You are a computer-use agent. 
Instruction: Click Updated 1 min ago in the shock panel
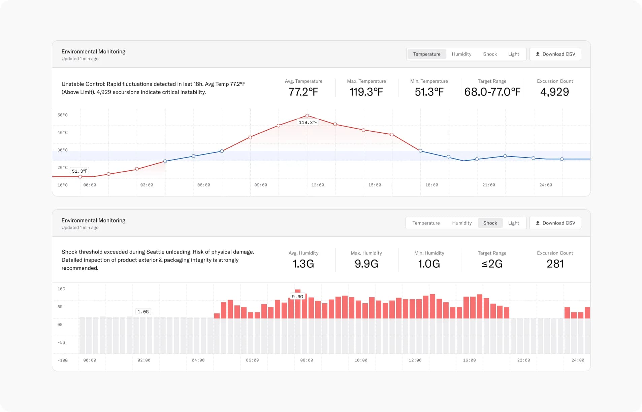pyautogui.click(x=80, y=228)
